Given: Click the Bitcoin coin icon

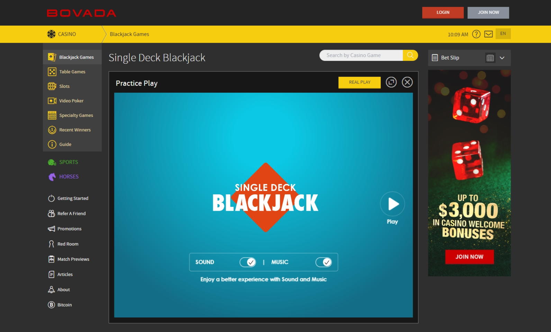Looking at the screenshot, I should [51, 305].
